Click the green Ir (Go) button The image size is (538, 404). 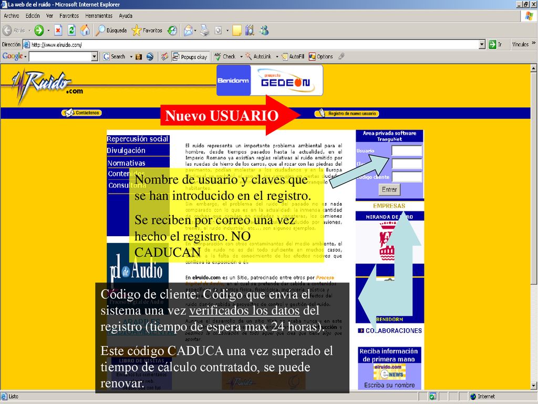pos(495,44)
